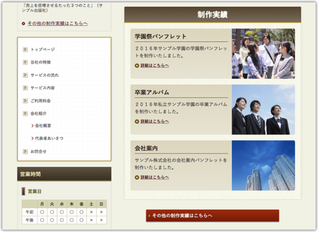Click the circle arrow icon under 卒業アルバム
The height and width of the screenshot is (232, 318).
pyautogui.click(x=137, y=121)
